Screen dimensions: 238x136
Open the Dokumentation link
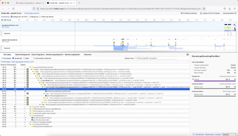[230, 13]
